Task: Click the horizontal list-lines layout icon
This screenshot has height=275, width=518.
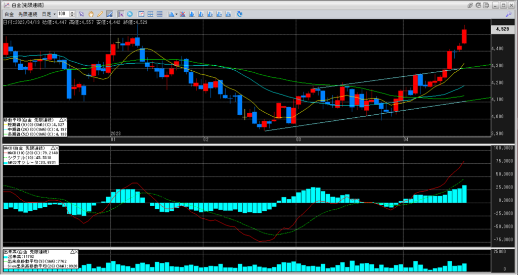Action: pos(150,14)
